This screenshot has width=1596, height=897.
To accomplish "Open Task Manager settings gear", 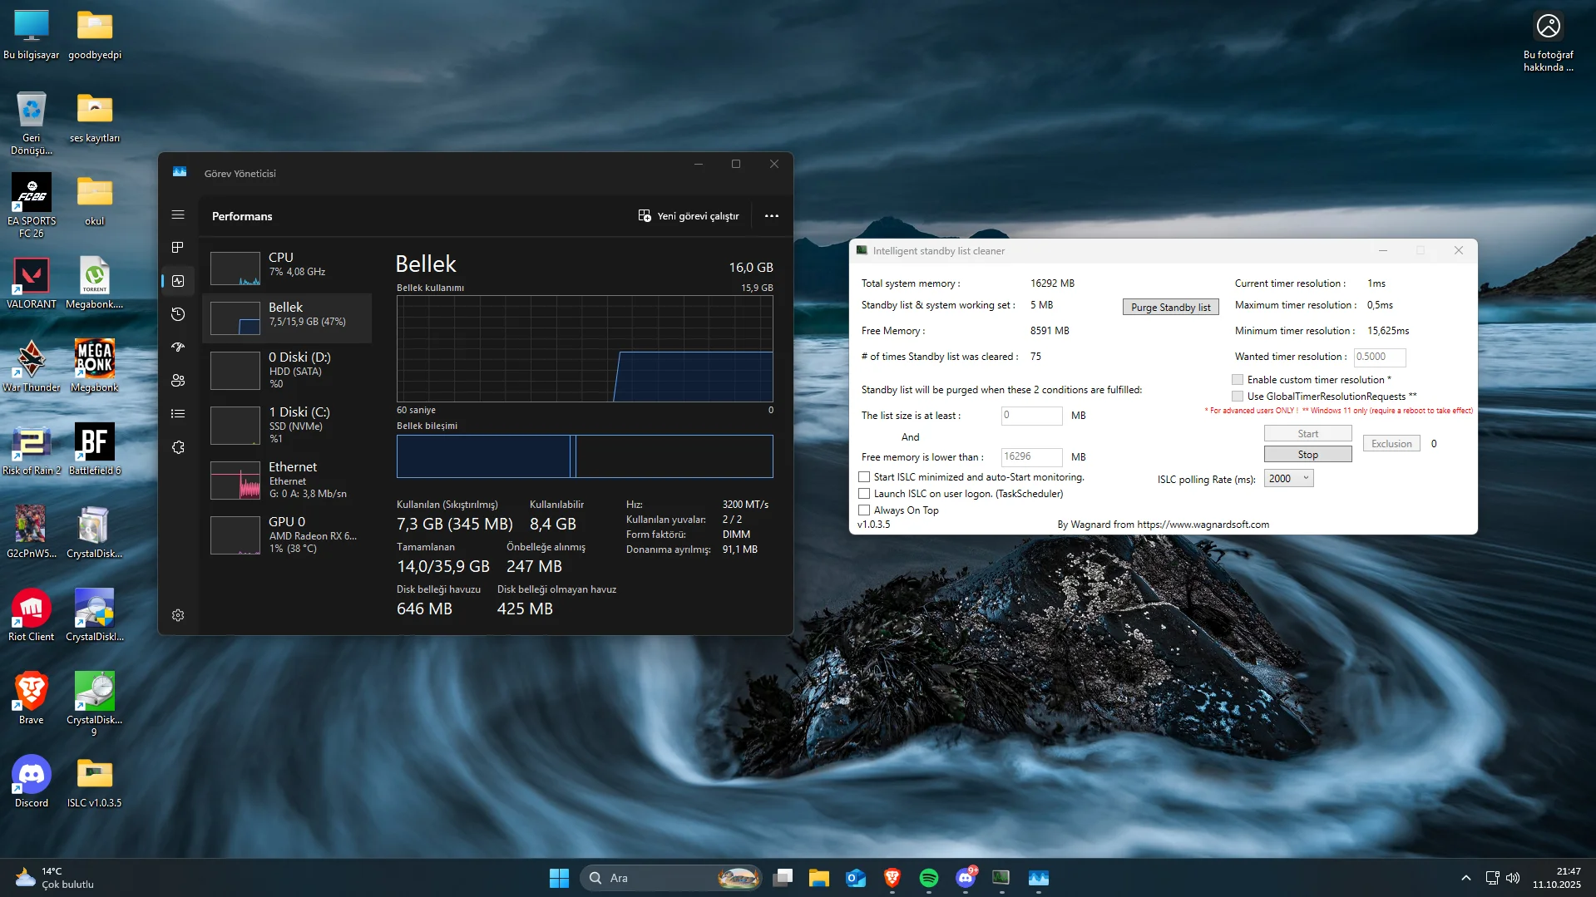I will pyautogui.click(x=178, y=615).
